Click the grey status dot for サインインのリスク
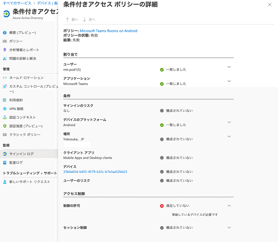This screenshot has width=278, height=242. (x=162, y=111)
